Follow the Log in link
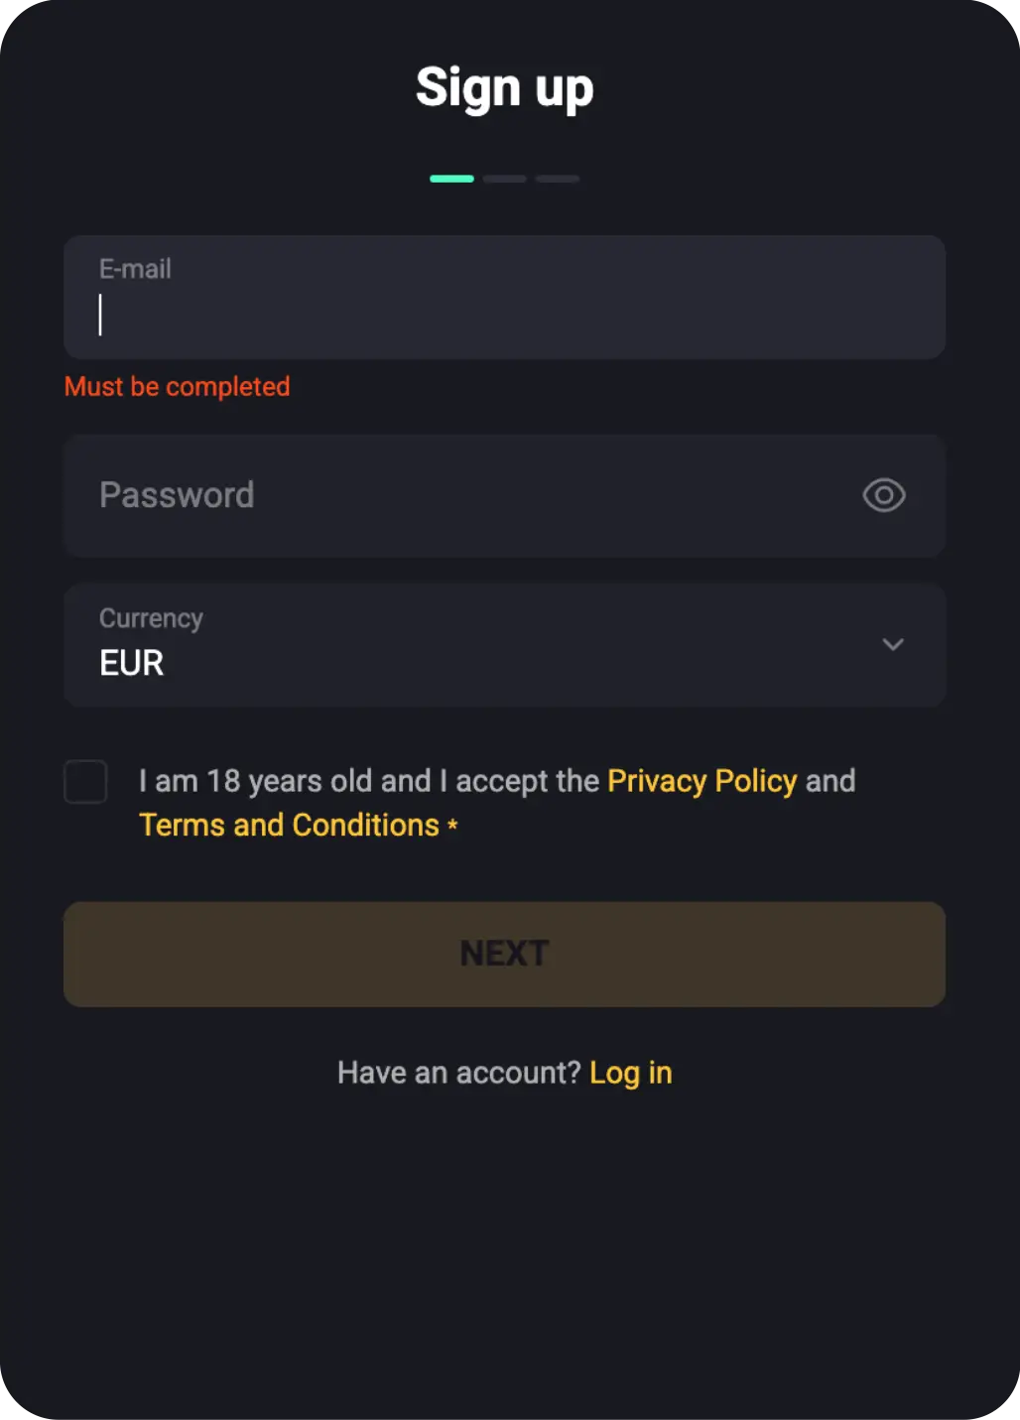The image size is (1020, 1420). click(x=630, y=1073)
